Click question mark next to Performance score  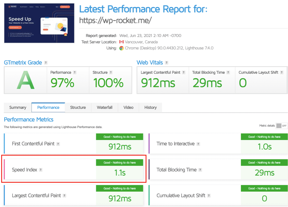click(75, 72)
